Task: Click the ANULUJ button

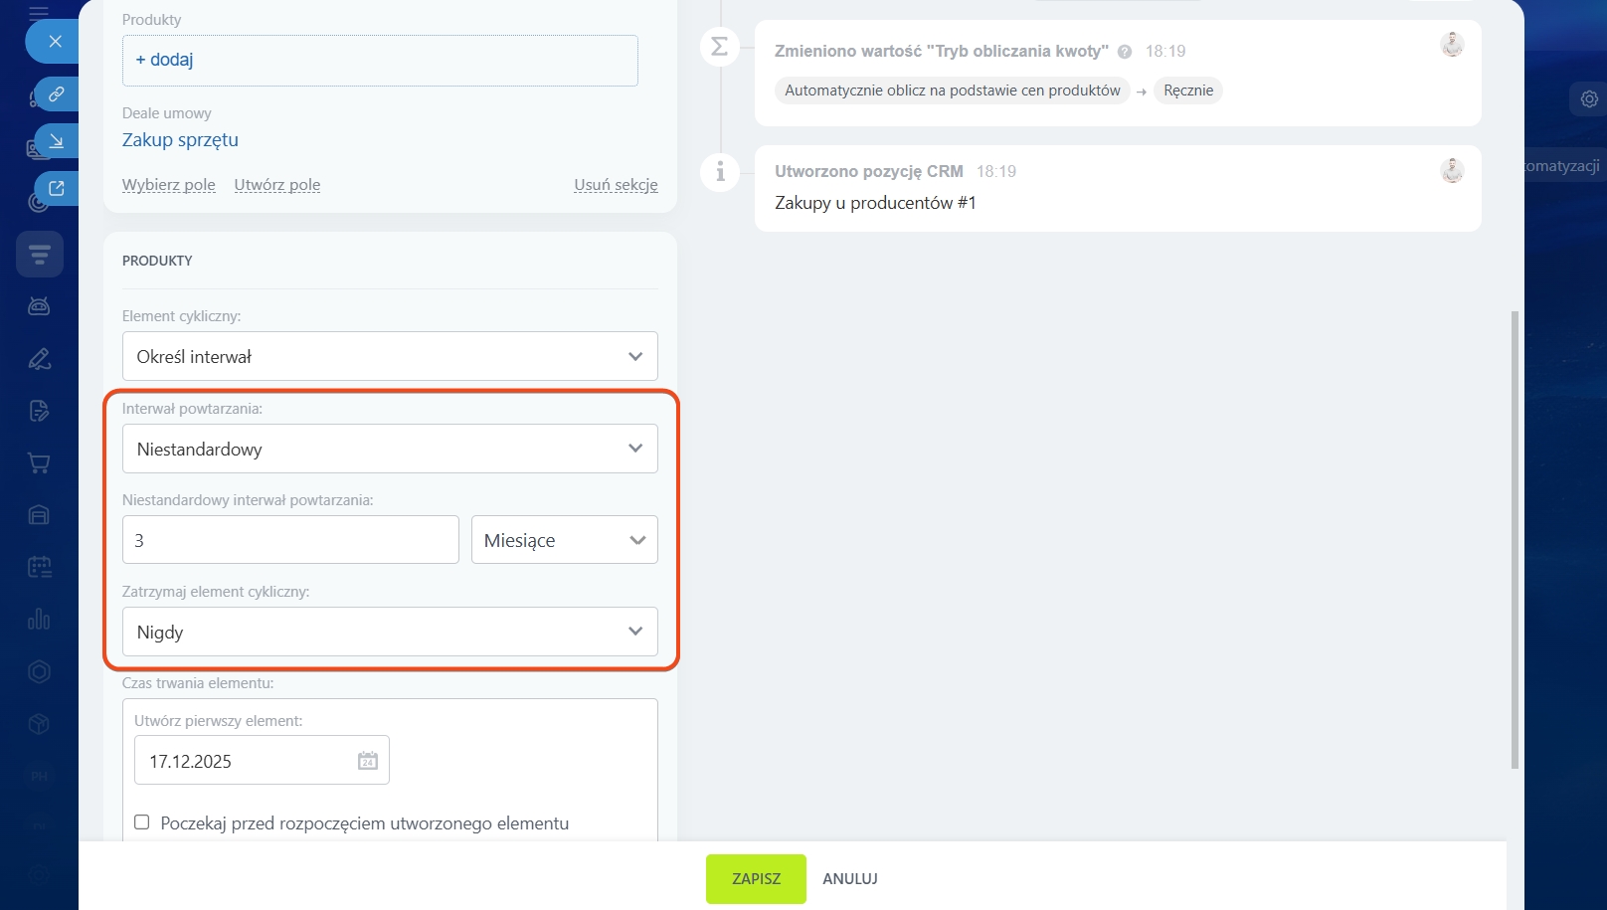Action: 849,879
